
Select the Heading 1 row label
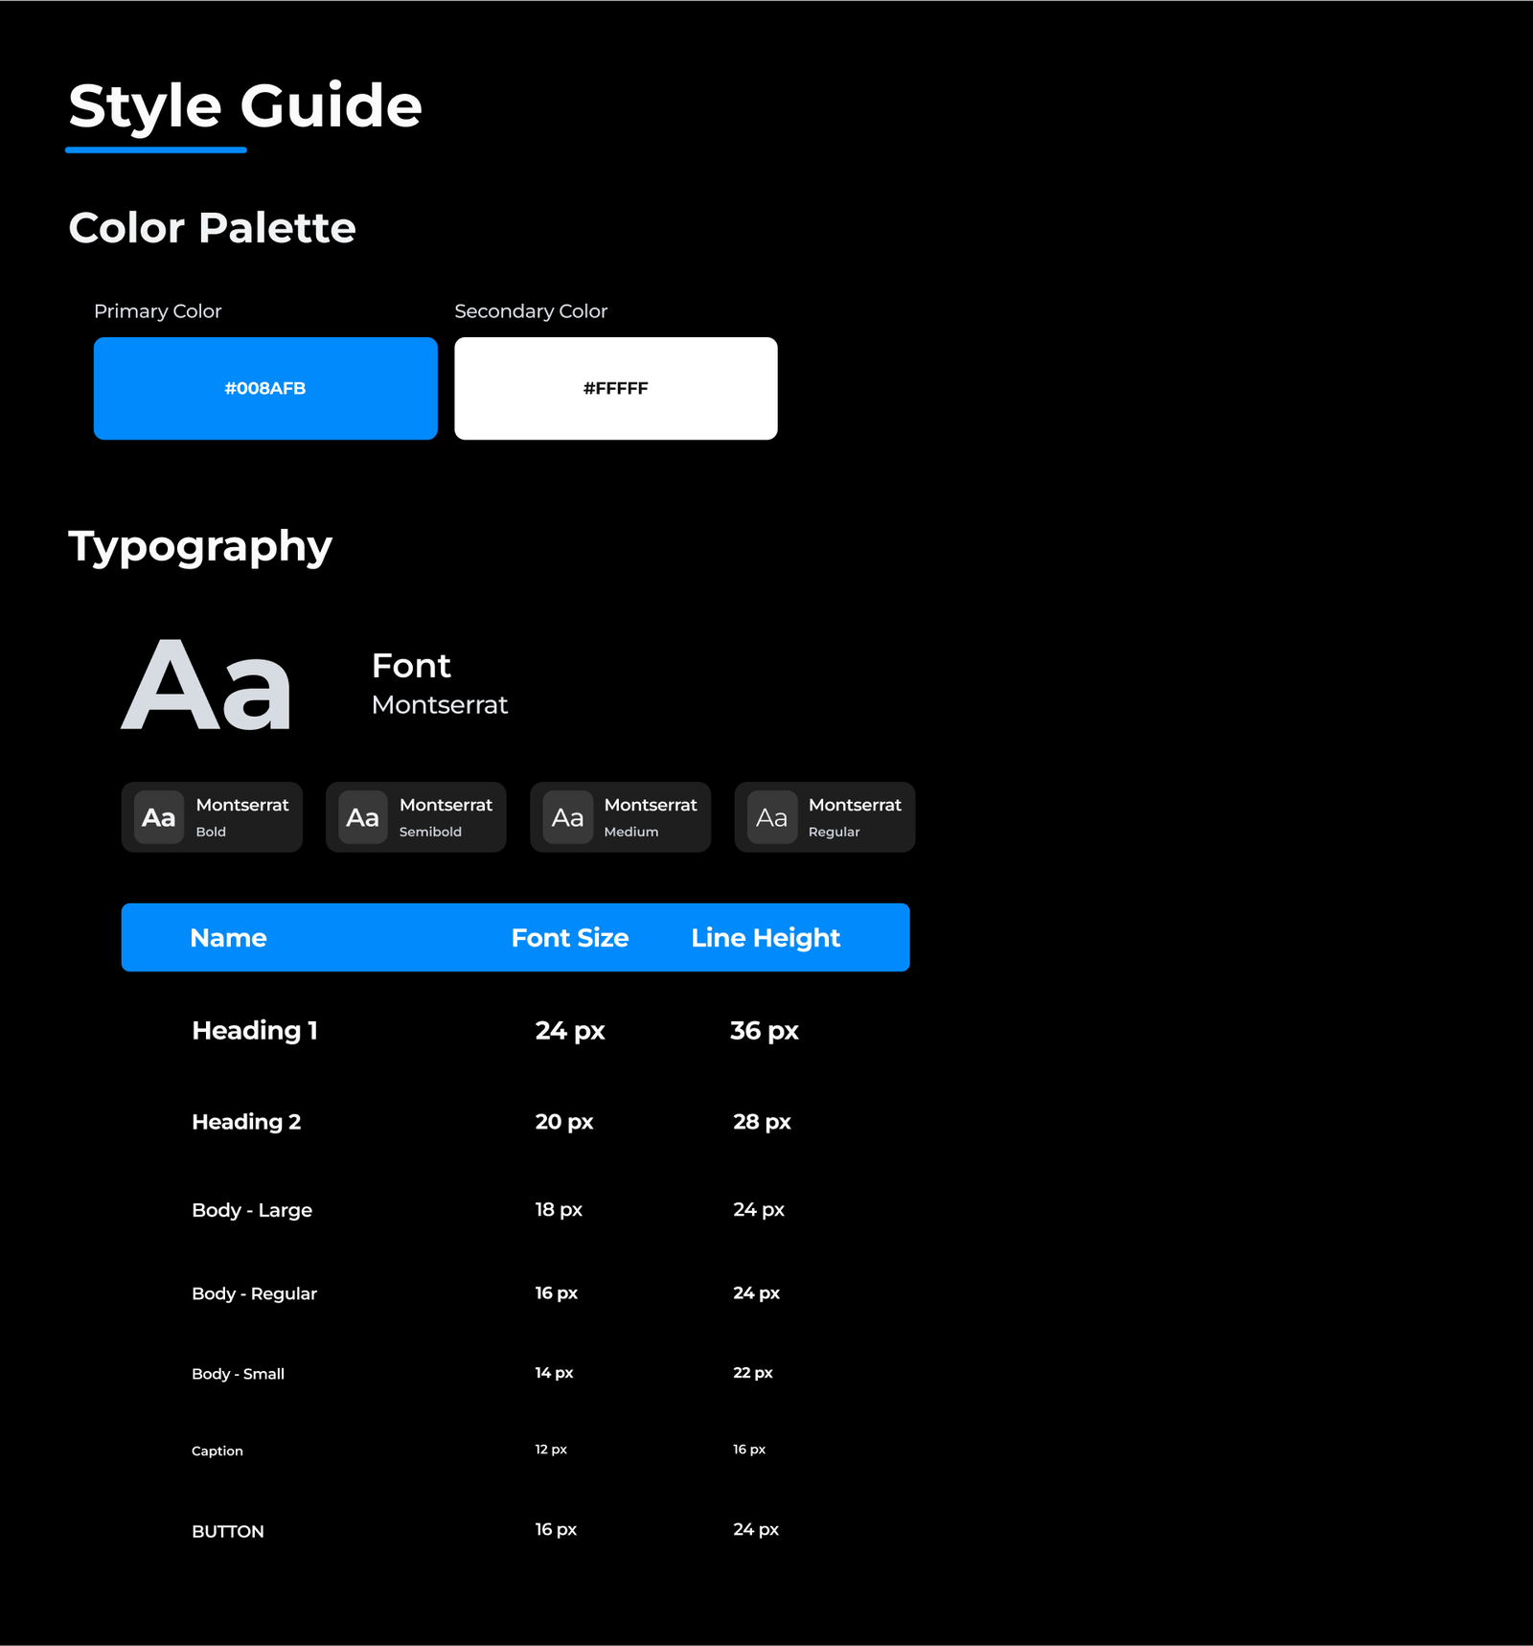tap(254, 1030)
